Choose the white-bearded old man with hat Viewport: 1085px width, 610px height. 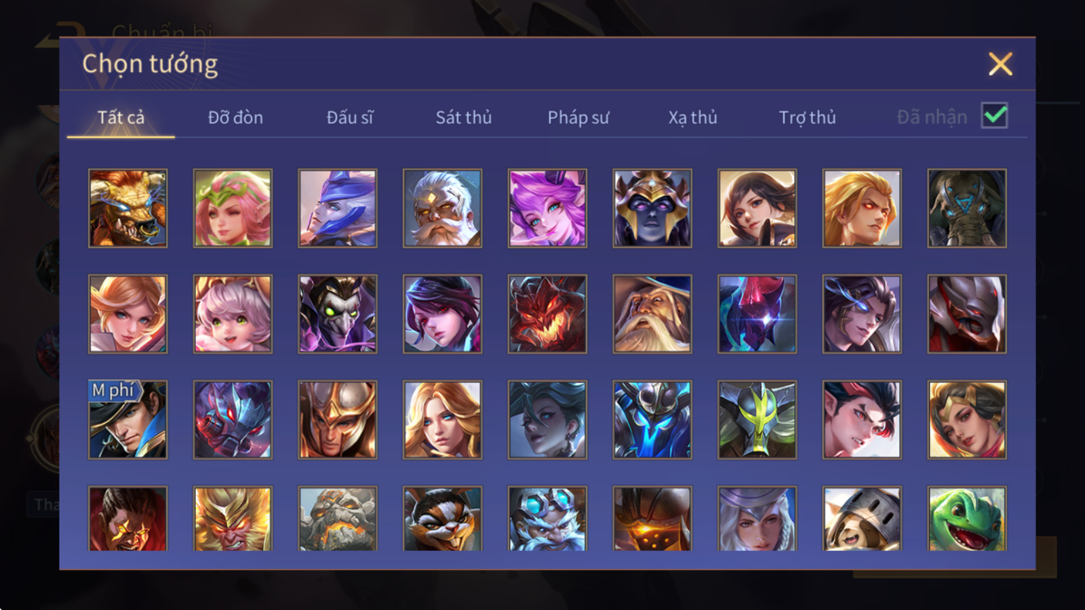[652, 314]
